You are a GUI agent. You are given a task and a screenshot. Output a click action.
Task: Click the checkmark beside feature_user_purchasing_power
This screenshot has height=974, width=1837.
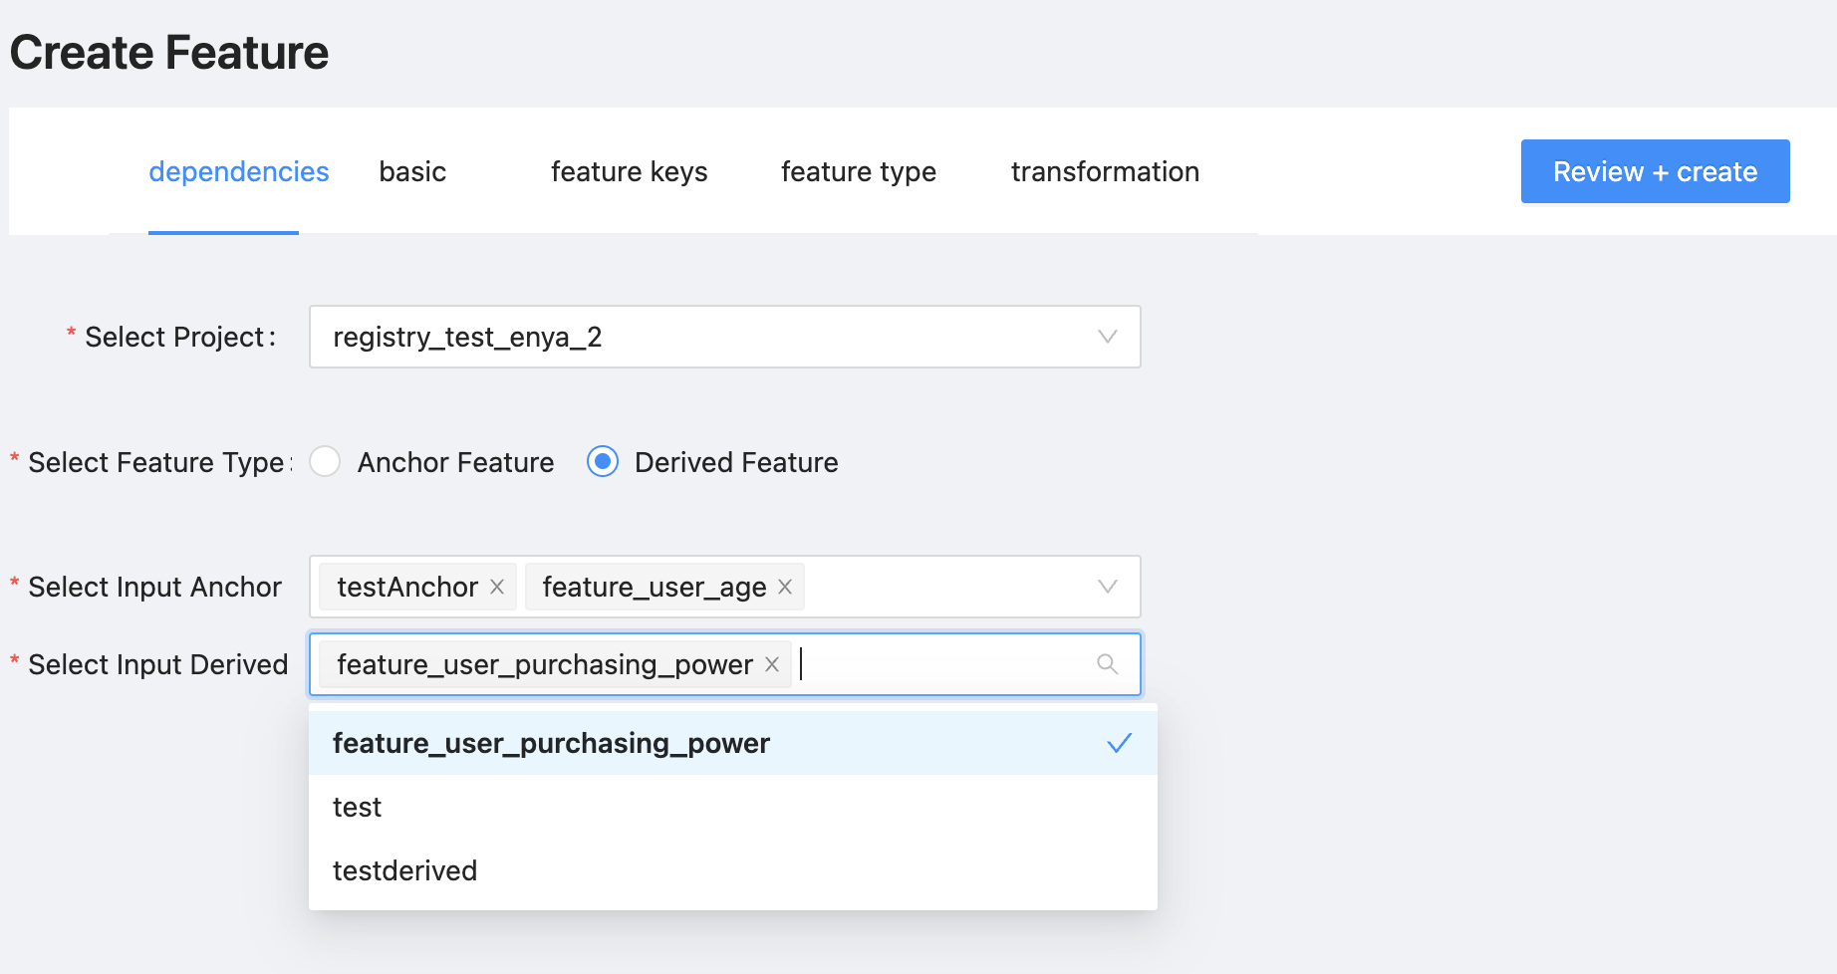pos(1120,743)
